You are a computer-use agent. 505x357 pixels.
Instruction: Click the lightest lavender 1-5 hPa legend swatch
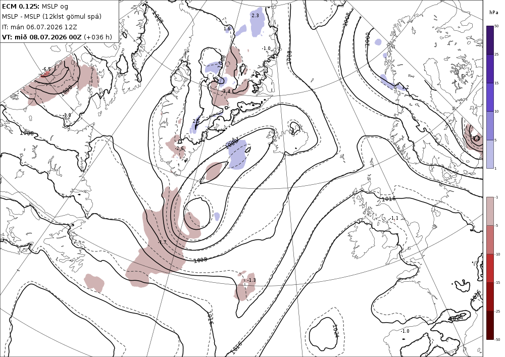point(490,154)
